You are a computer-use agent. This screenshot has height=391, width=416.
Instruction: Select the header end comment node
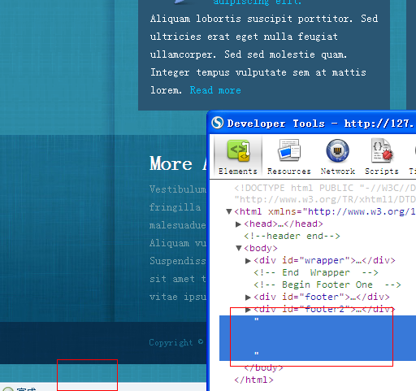click(x=292, y=236)
